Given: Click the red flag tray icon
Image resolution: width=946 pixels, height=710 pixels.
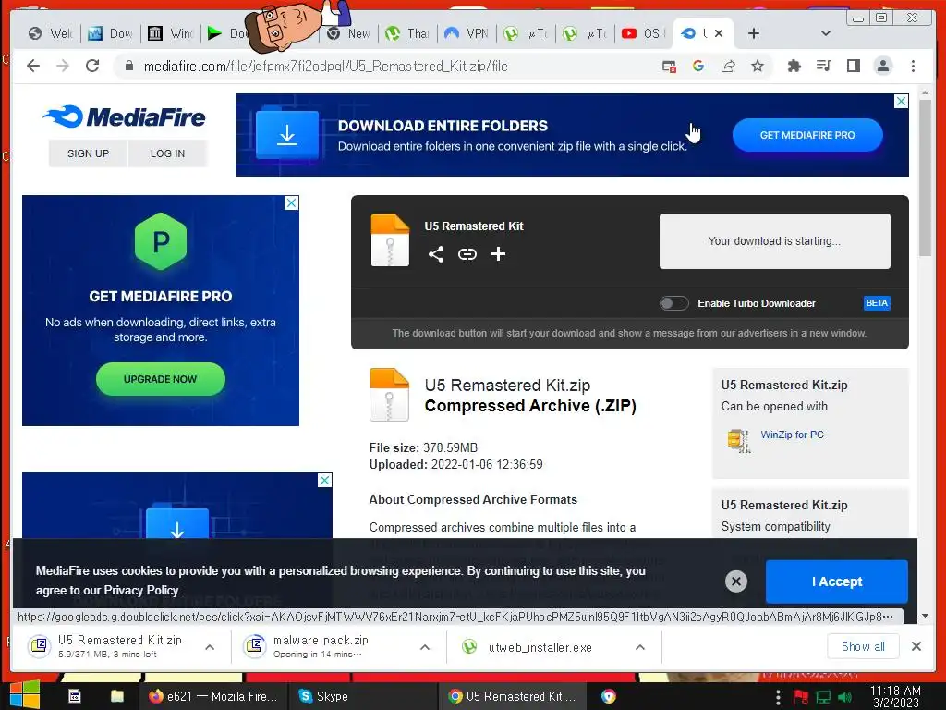Looking at the screenshot, I should click(801, 697).
